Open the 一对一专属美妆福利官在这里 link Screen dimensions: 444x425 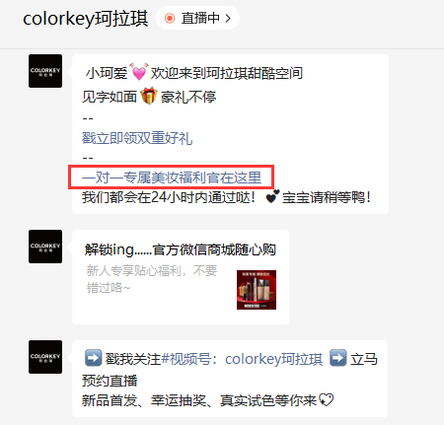(172, 177)
